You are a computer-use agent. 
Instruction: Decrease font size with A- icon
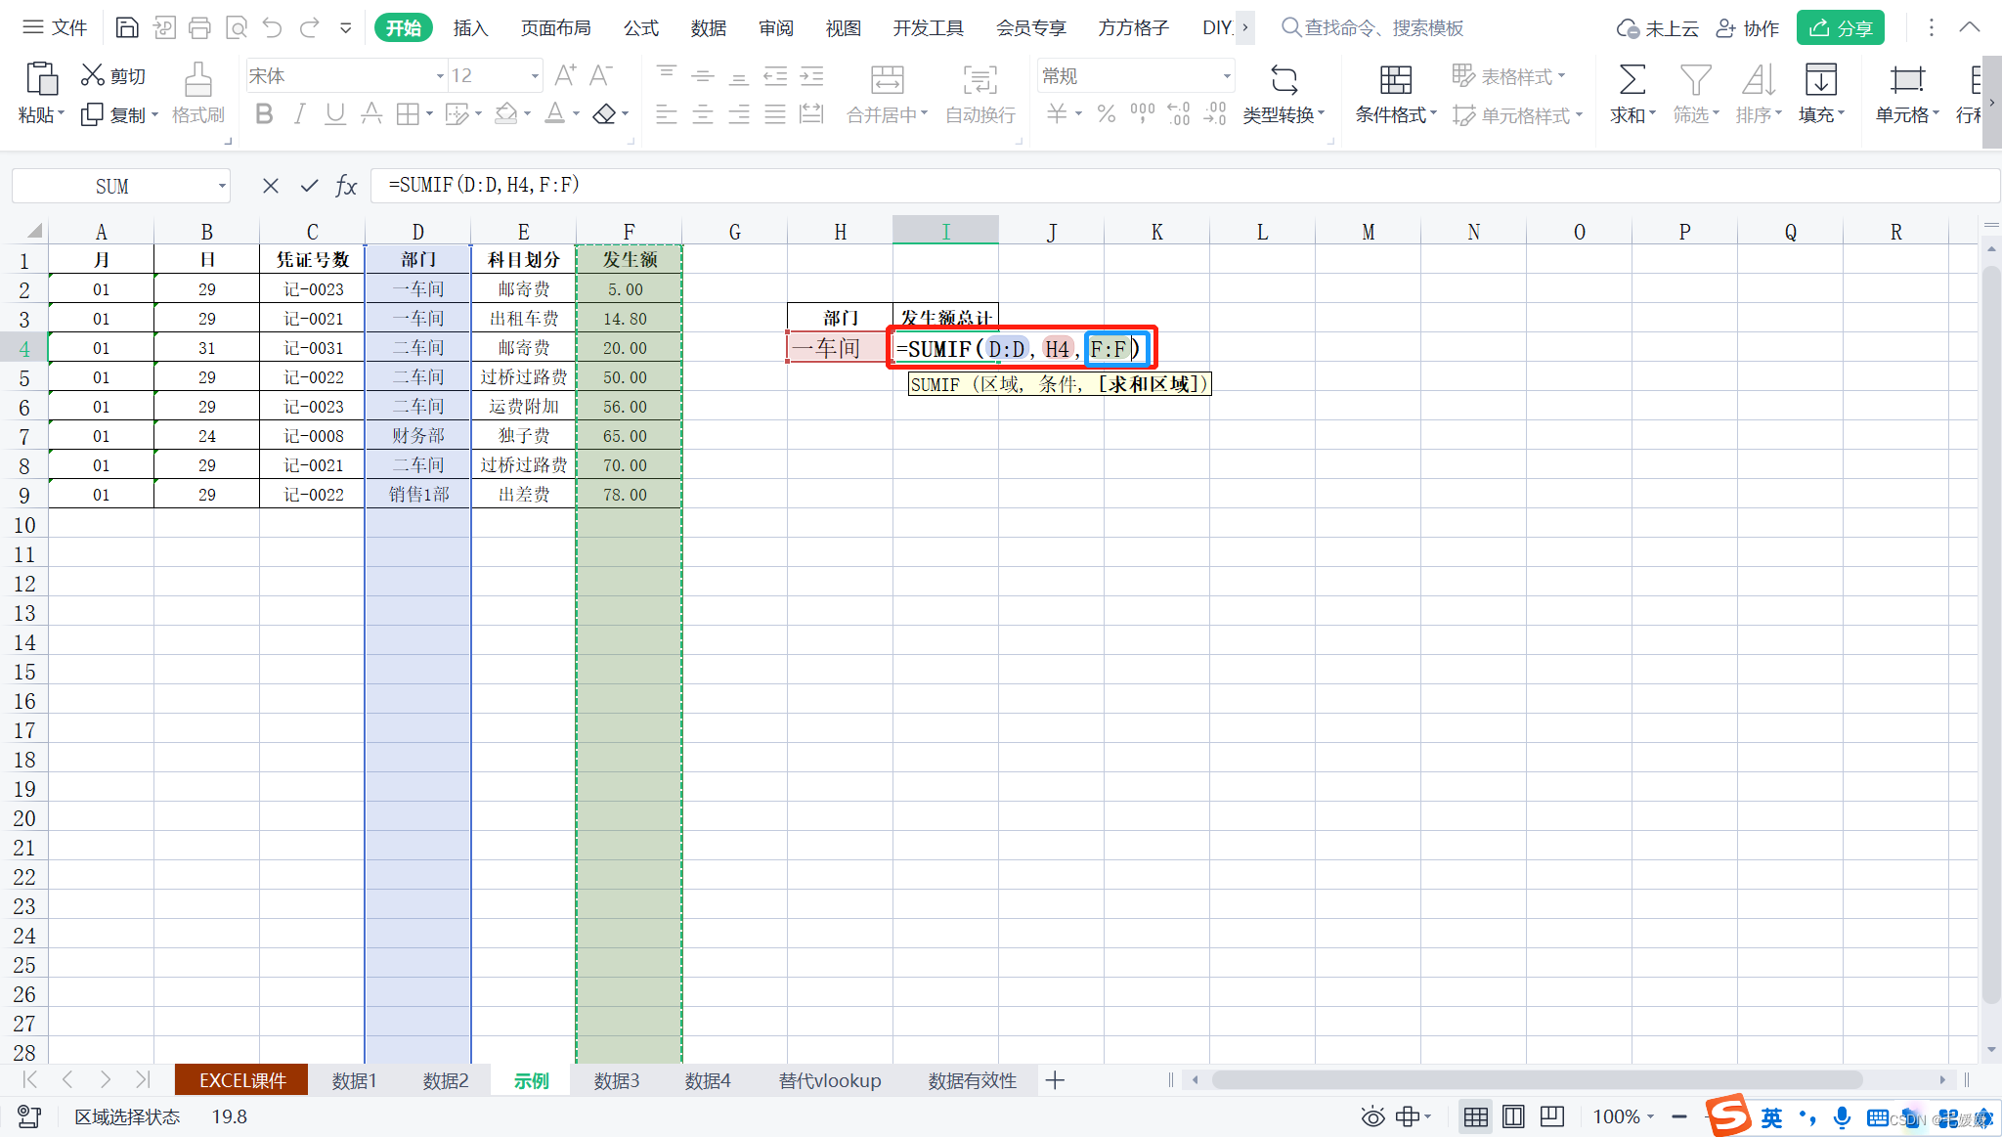(x=601, y=75)
